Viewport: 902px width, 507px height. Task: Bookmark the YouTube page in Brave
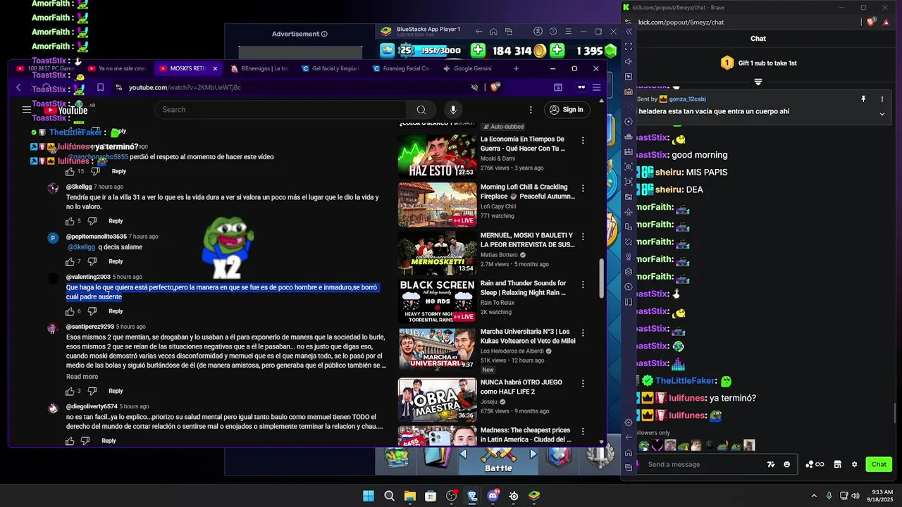(100, 87)
